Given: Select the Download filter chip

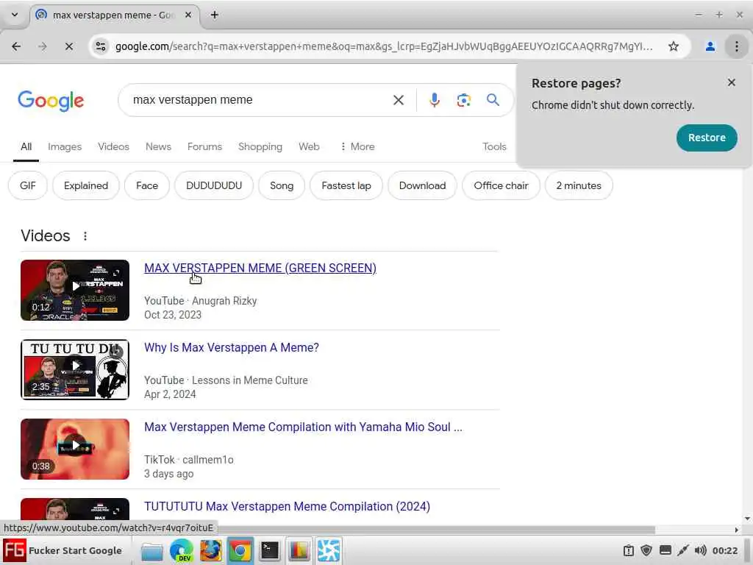Looking at the screenshot, I should [422, 185].
